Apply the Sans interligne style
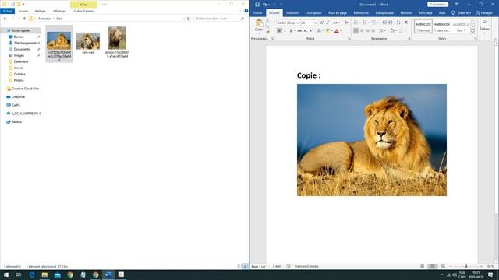 click(442, 26)
